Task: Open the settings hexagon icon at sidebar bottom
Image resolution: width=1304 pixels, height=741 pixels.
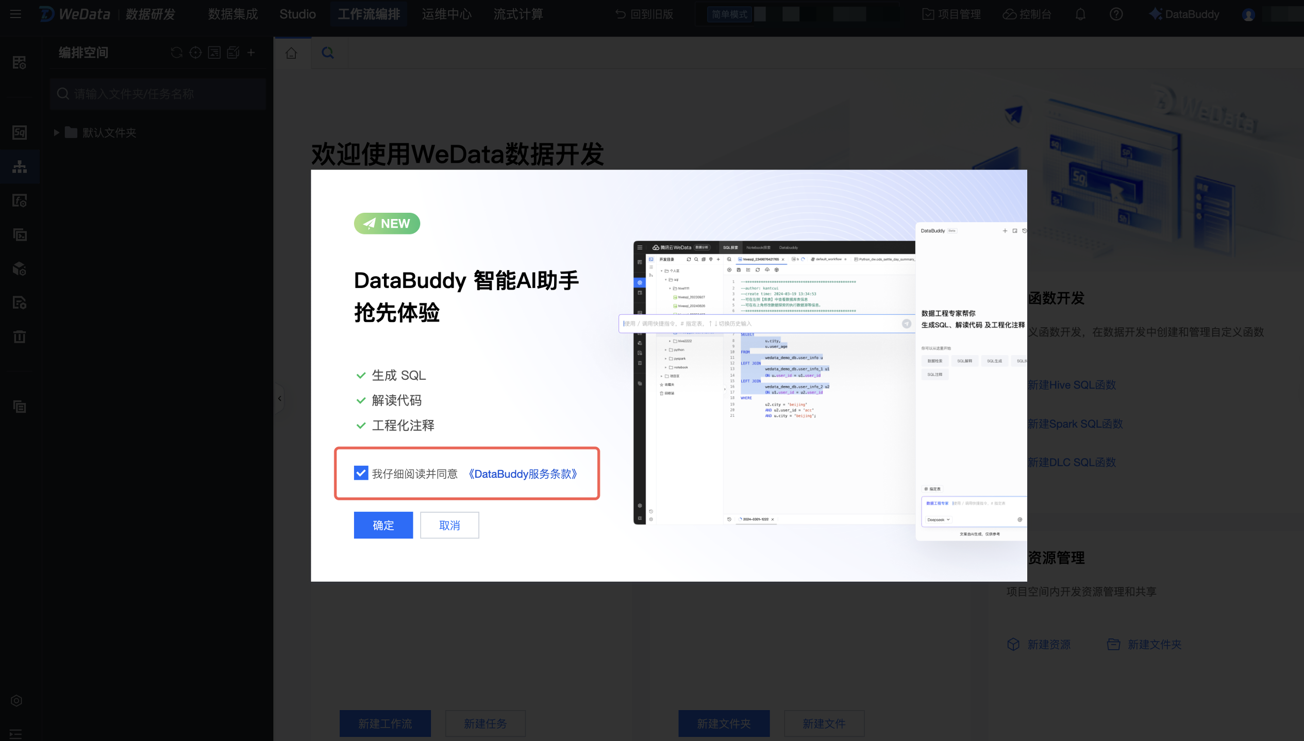Action: (16, 700)
